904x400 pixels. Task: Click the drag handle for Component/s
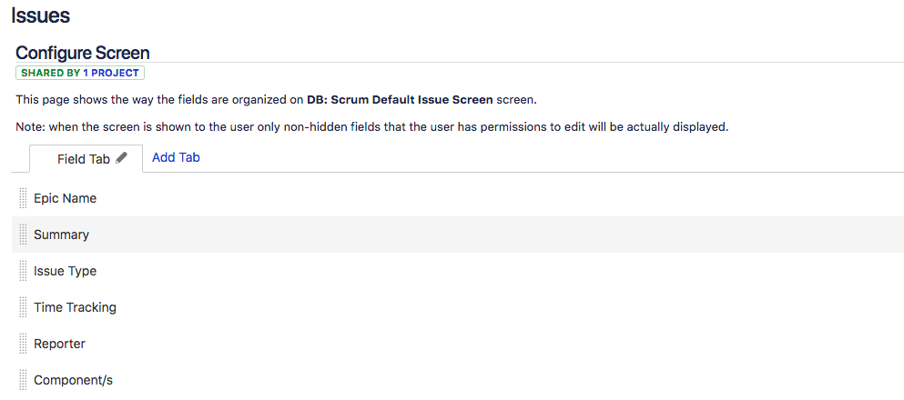pyautogui.click(x=23, y=380)
